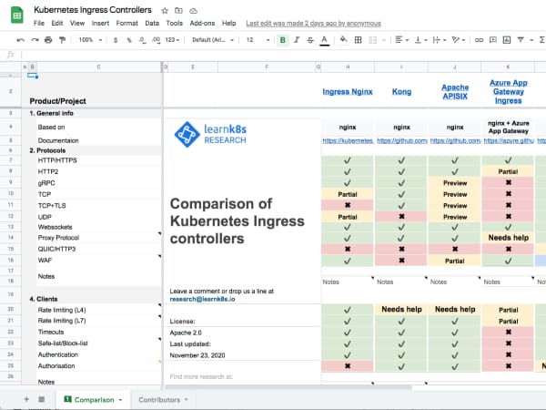
Task: Open horizontal align options
Action: point(401,40)
